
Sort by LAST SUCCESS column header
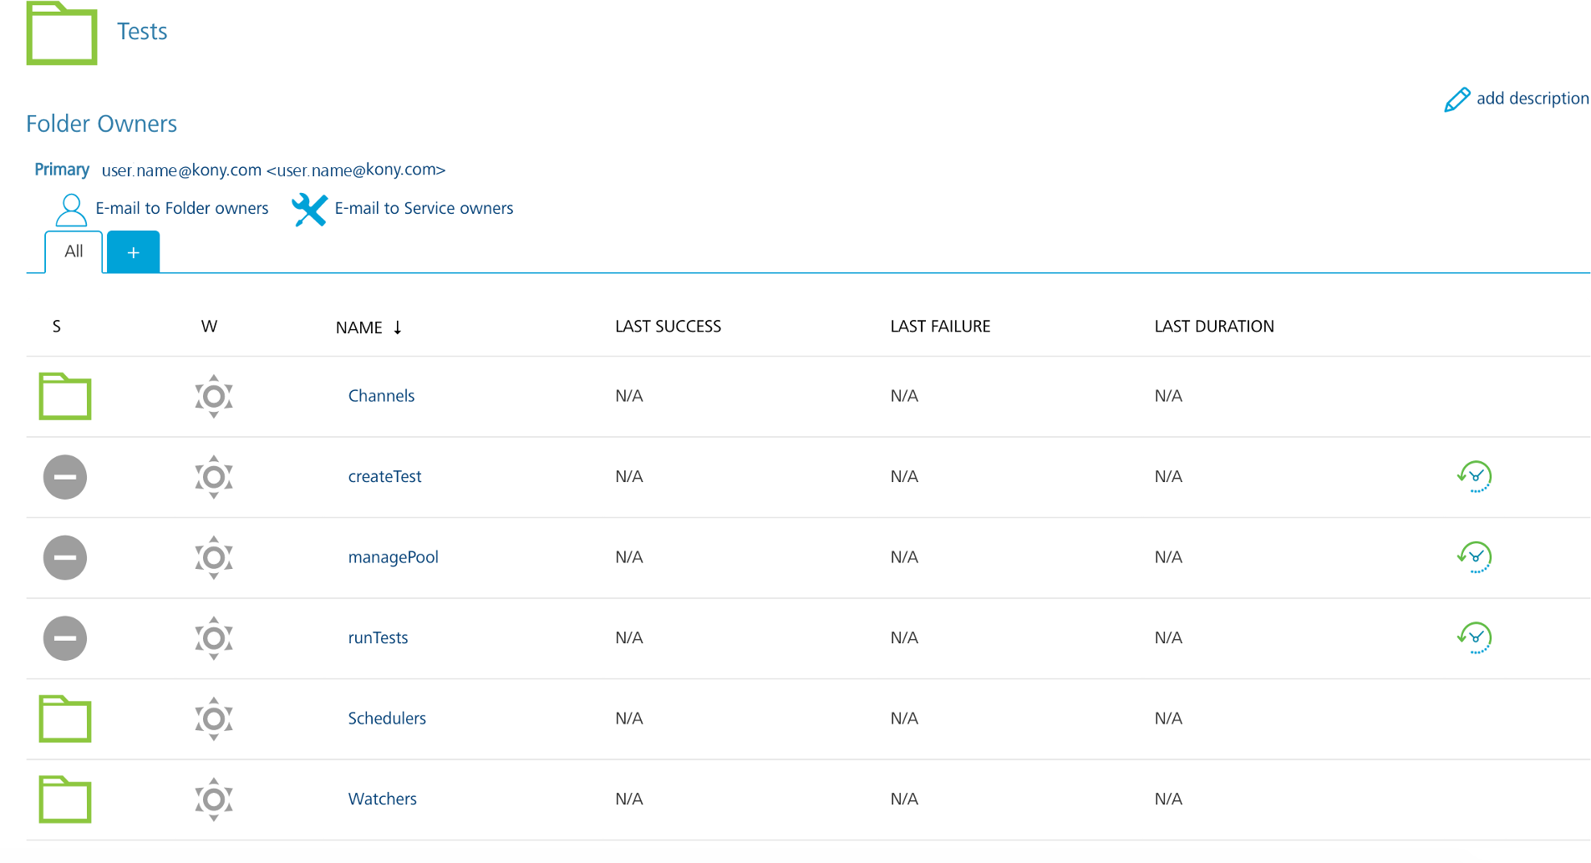click(x=668, y=327)
